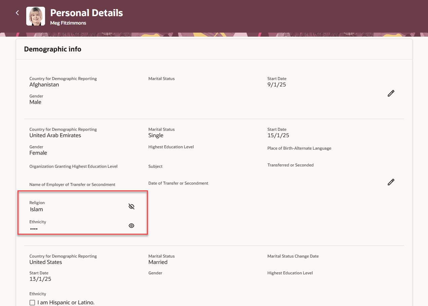Click the back arrow in the header
428x306 pixels.
pyautogui.click(x=17, y=13)
